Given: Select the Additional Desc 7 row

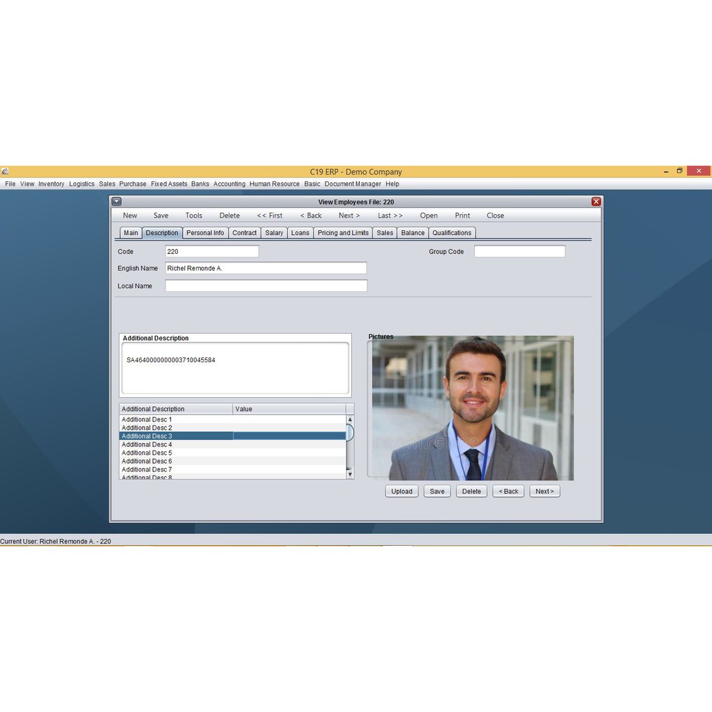Looking at the screenshot, I should [x=232, y=469].
